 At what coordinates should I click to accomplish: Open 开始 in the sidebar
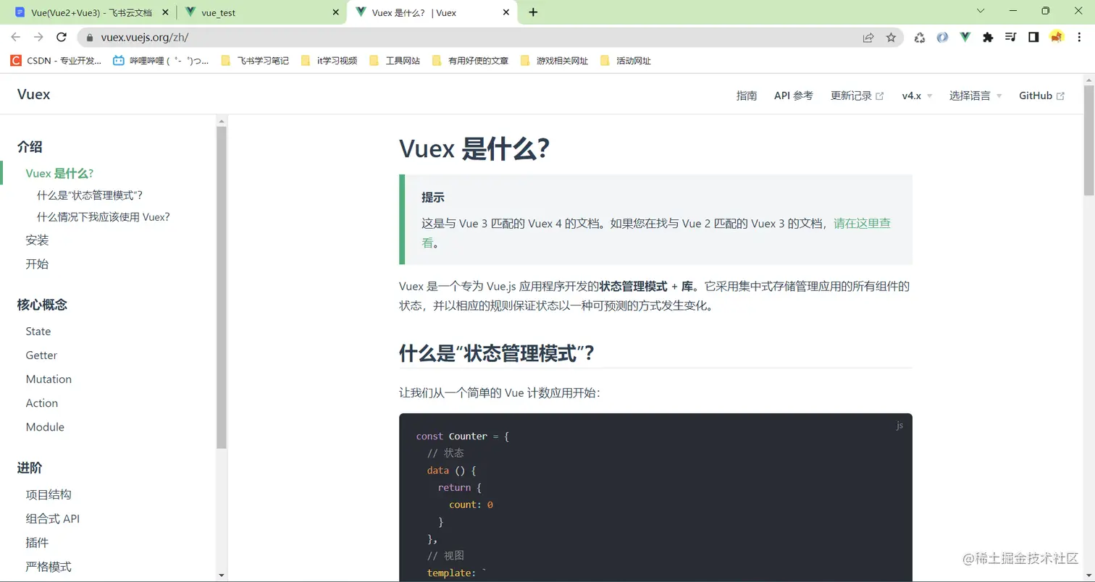37,264
